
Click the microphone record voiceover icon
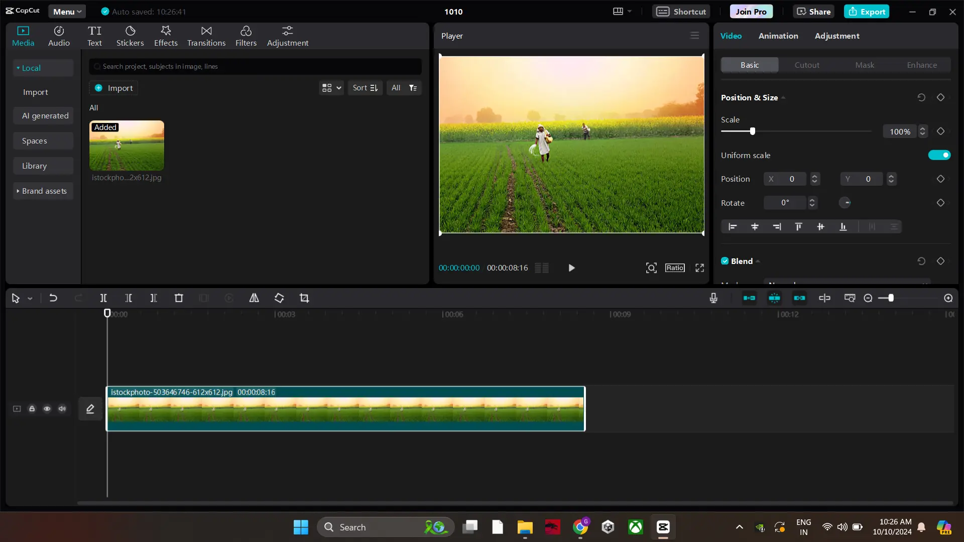tap(713, 298)
